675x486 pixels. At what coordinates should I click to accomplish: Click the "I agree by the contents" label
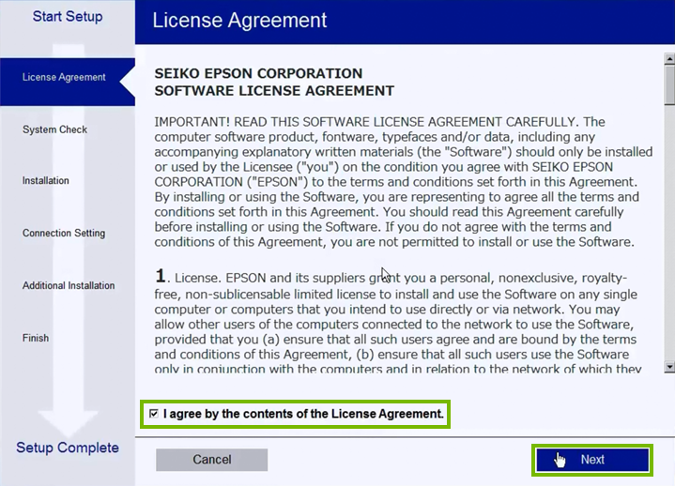(x=303, y=414)
